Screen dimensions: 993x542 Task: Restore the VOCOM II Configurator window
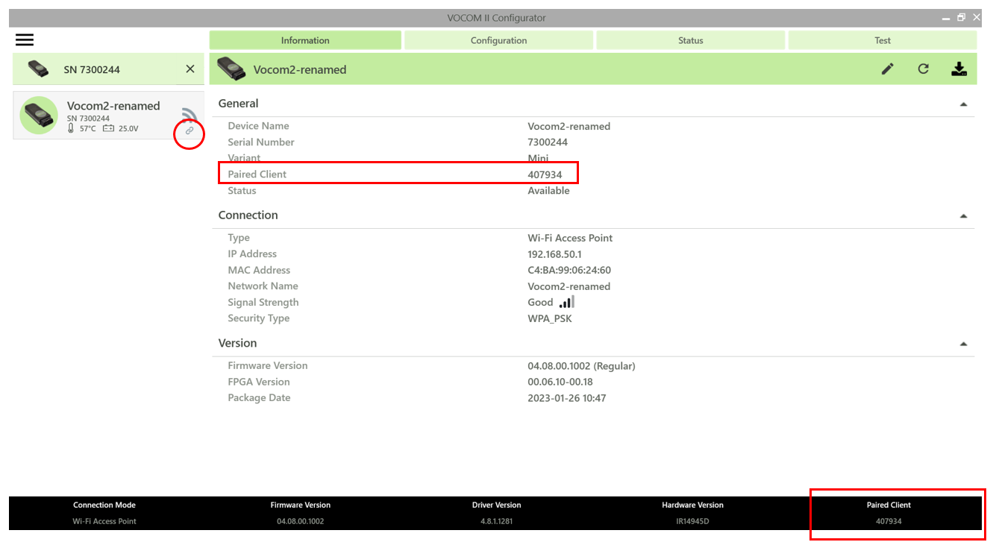pos(961,17)
